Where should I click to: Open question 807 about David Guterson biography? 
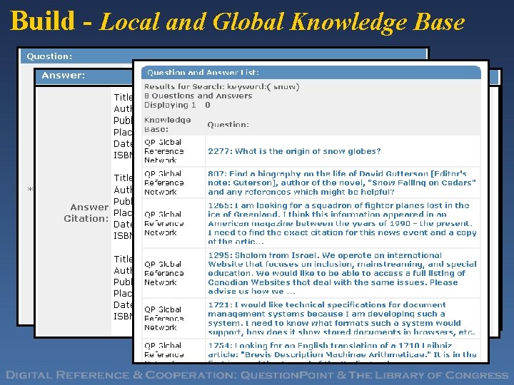click(x=341, y=183)
